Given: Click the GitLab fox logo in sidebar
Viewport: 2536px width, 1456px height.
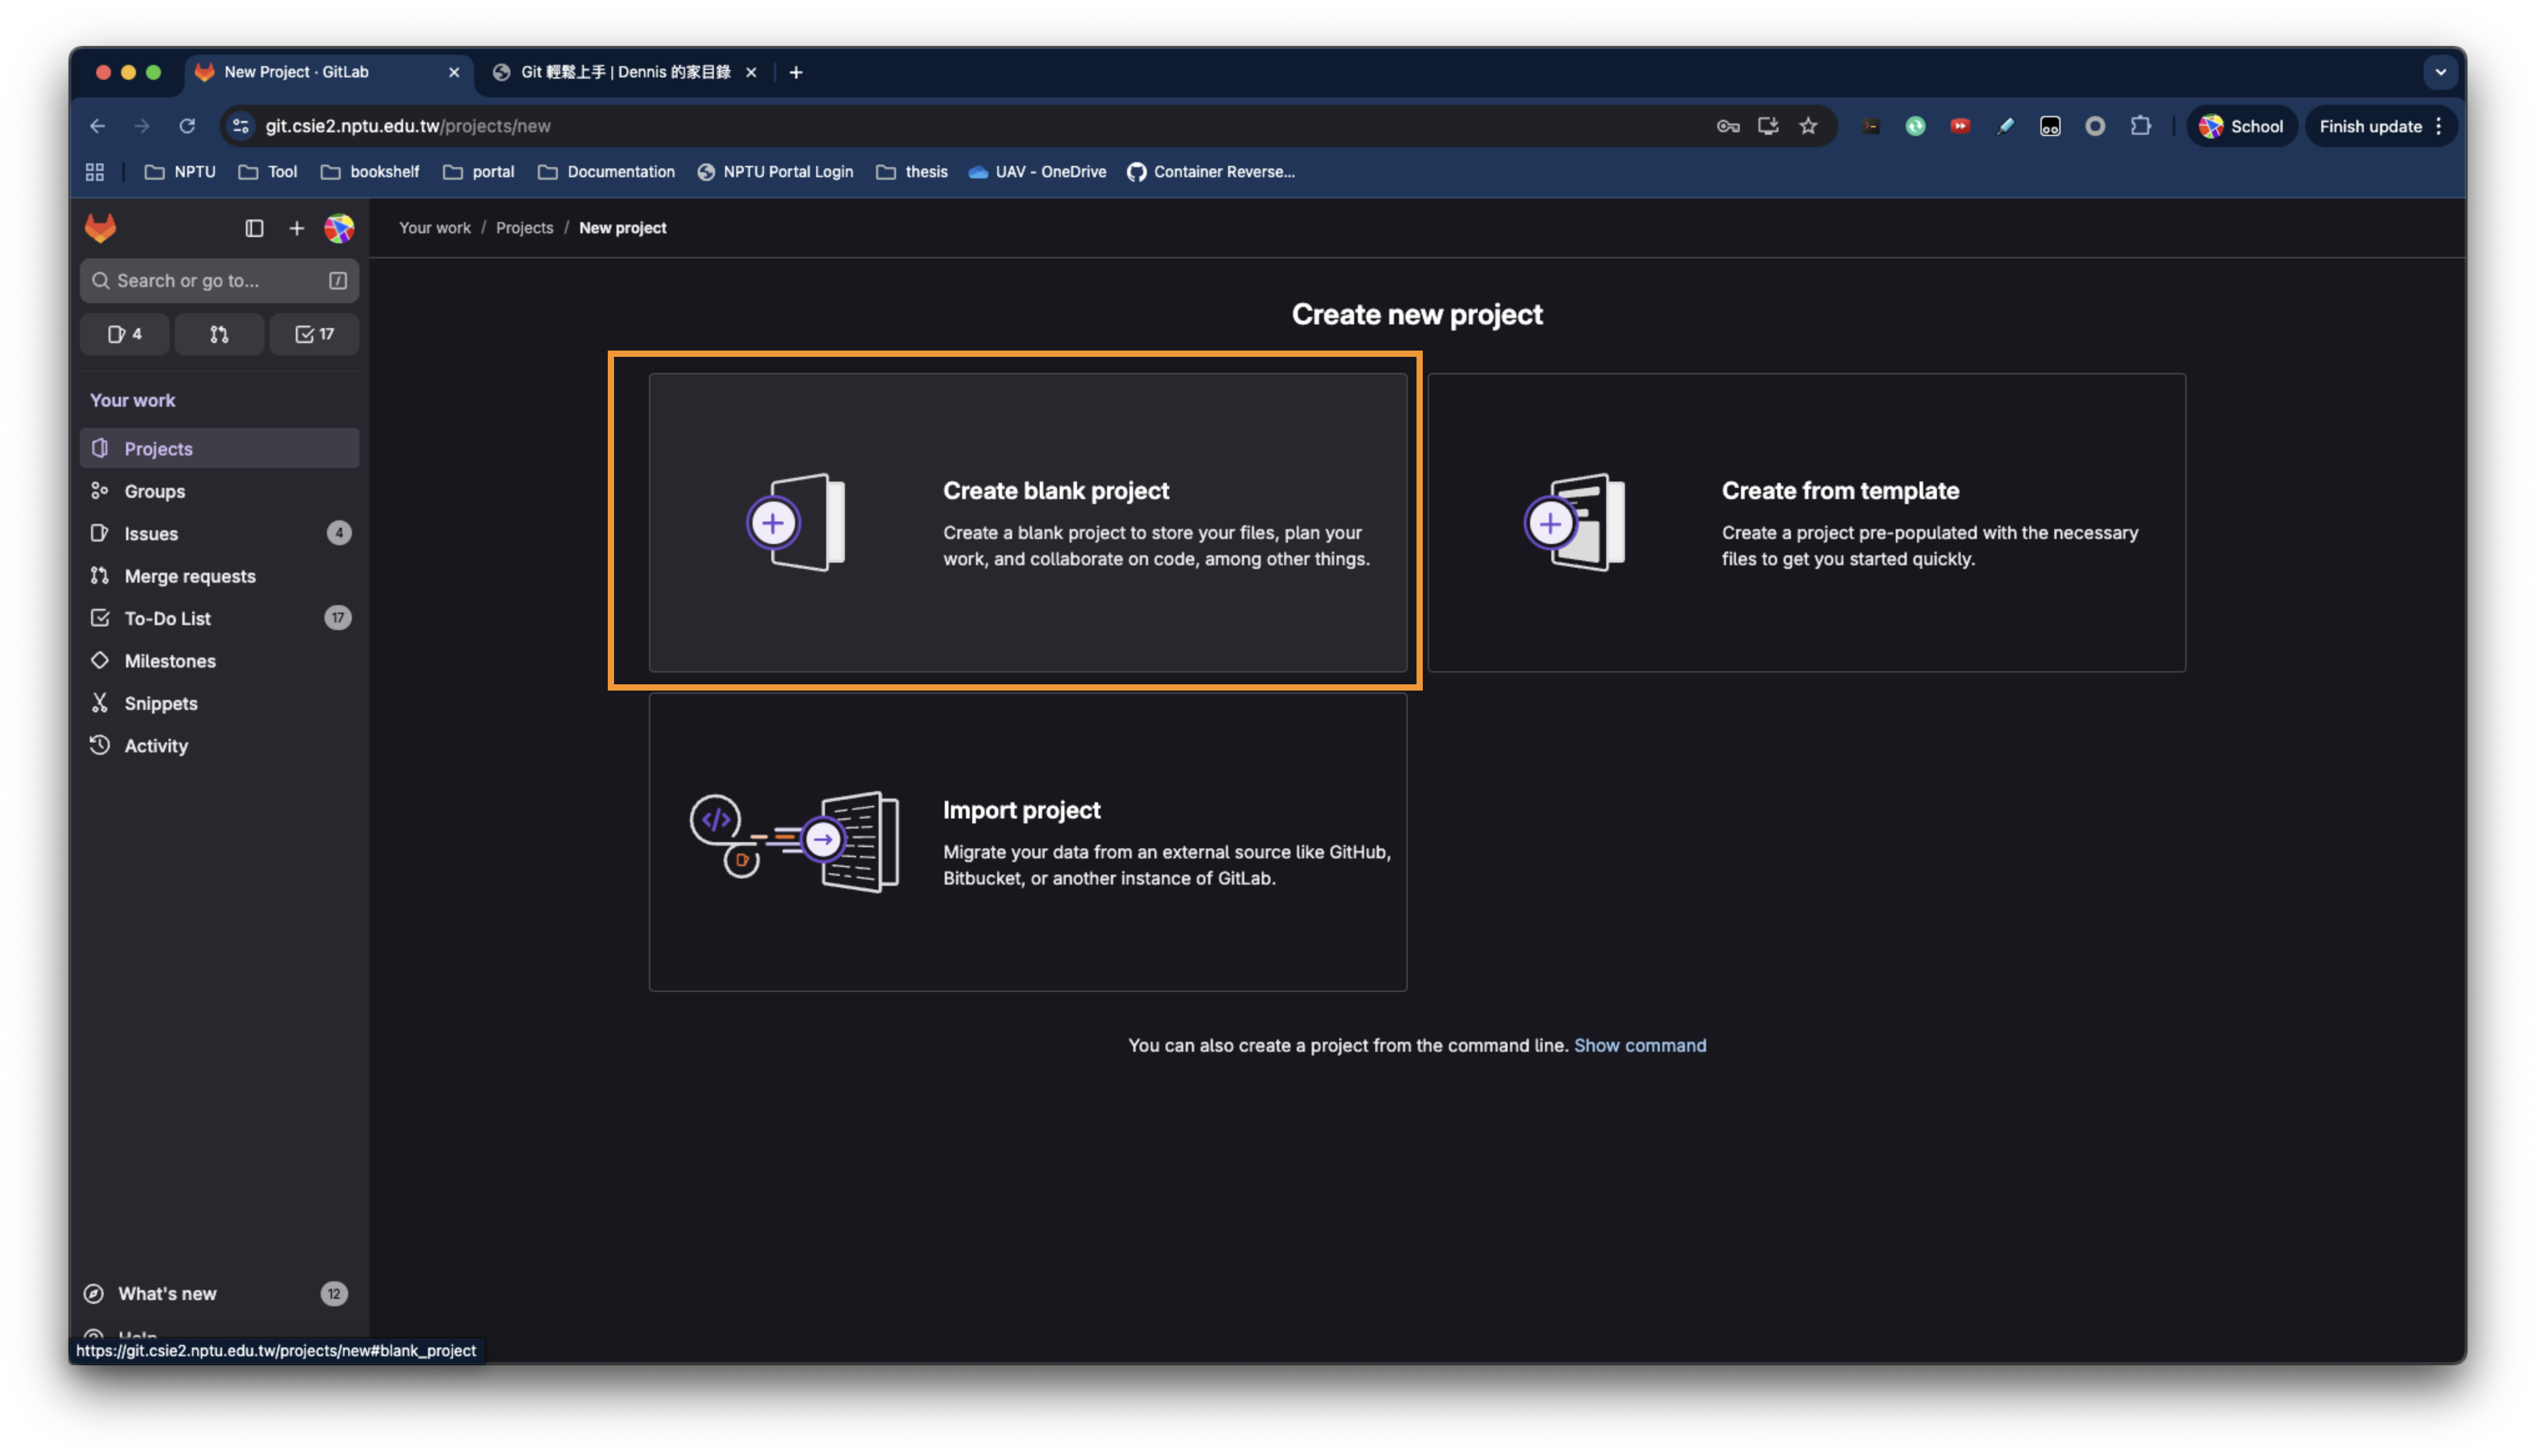Looking at the screenshot, I should (x=100, y=228).
